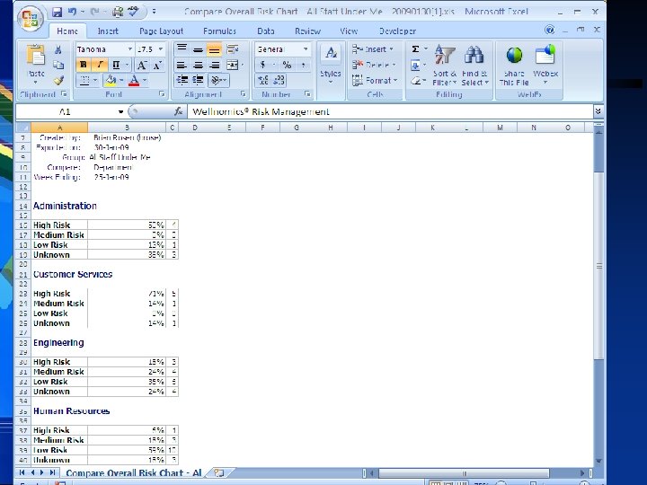Switch to the Page Layout tab
The height and width of the screenshot is (485, 647).
pyautogui.click(x=161, y=31)
